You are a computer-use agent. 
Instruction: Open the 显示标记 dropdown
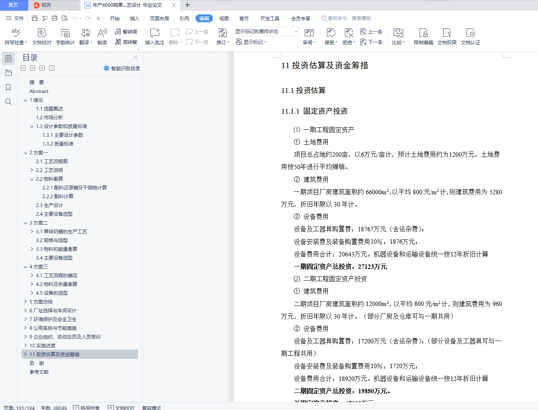point(251,42)
